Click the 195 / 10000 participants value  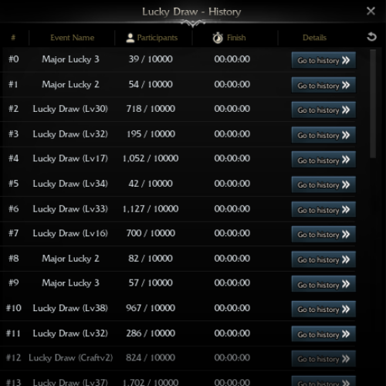(x=151, y=134)
